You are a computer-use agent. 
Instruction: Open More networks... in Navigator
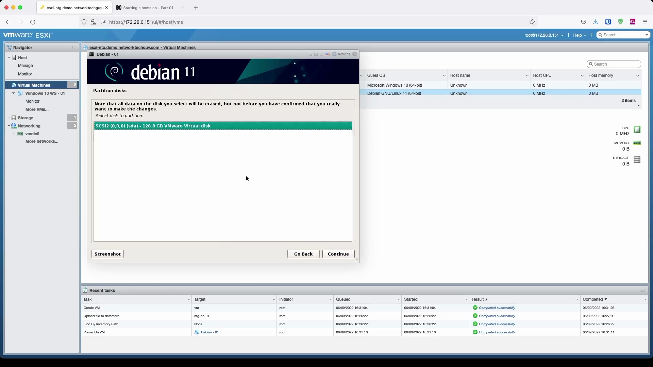[x=42, y=141]
